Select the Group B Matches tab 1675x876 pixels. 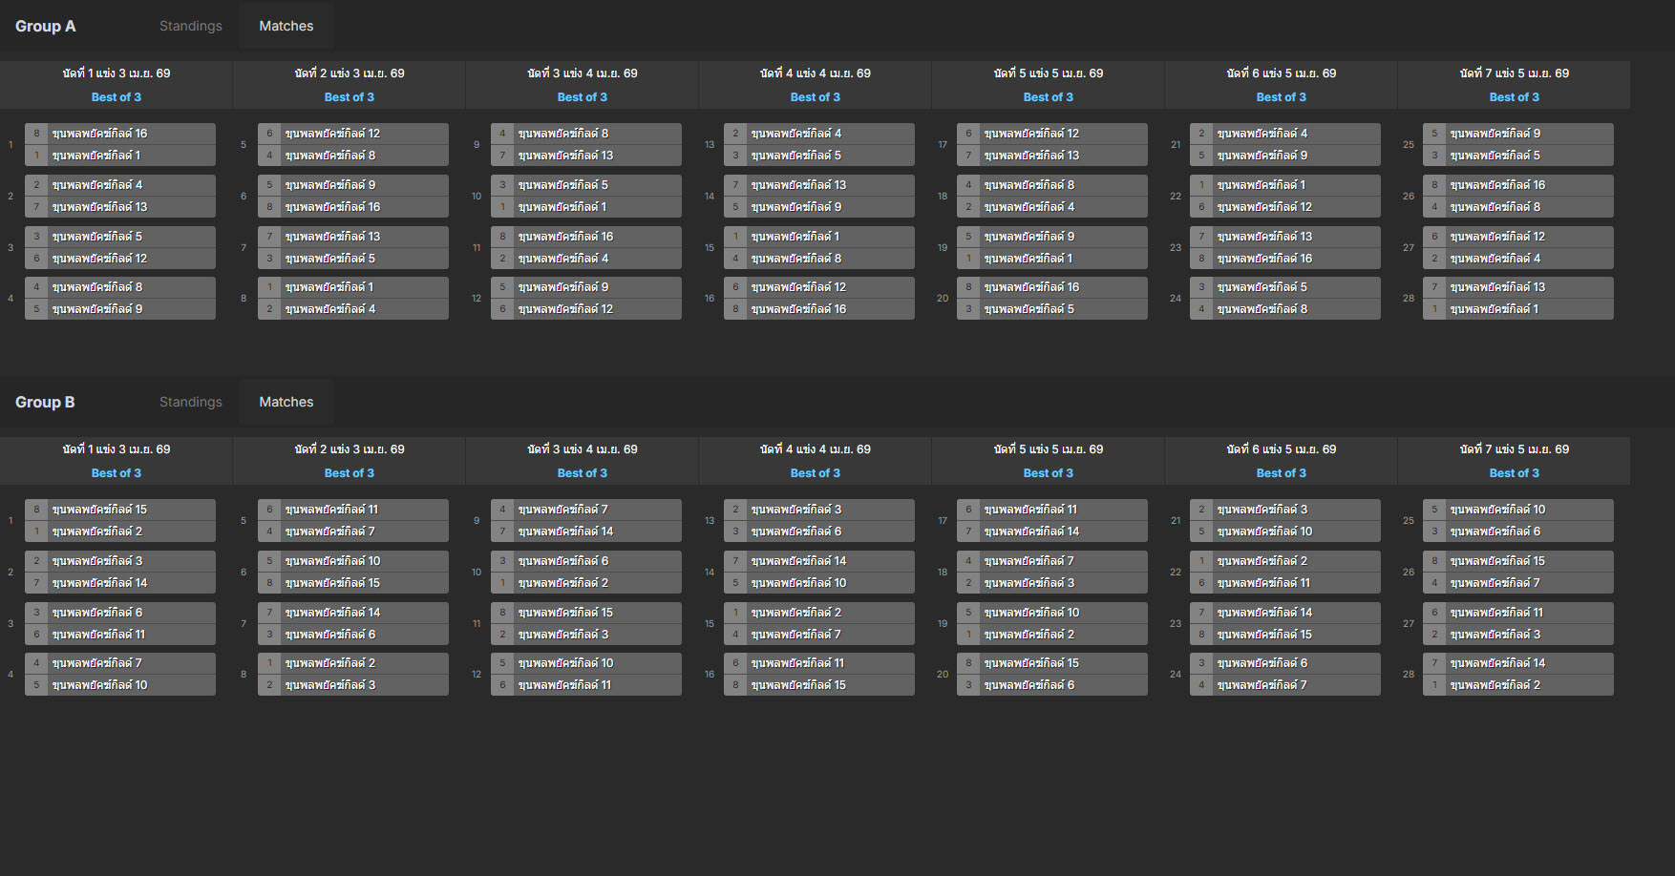pyautogui.click(x=286, y=402)
